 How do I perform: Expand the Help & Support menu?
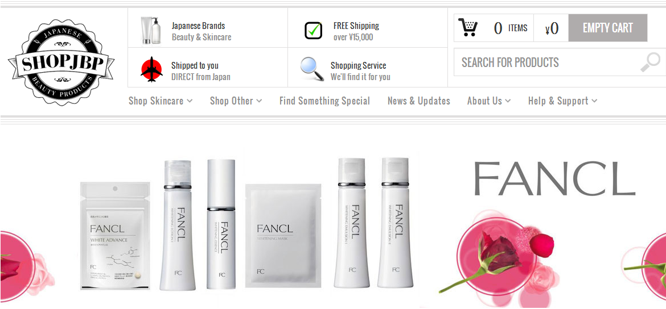pyautogui.click(x=563, y=101)
